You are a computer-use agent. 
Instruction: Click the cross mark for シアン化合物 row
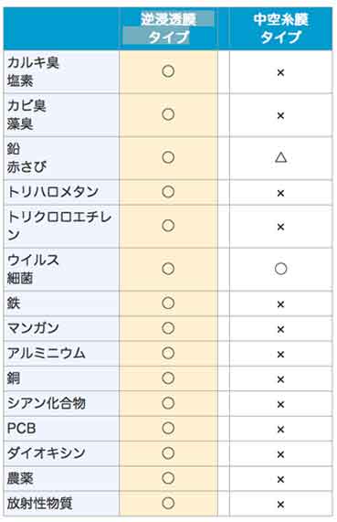[x=280, y=404]
